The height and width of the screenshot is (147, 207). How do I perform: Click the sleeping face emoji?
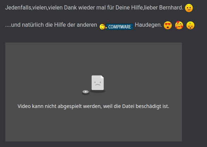pyautogui.click(x=190, y=25)
